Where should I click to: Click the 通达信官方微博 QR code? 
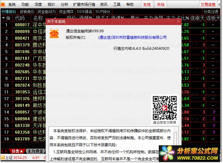[165, 108]
